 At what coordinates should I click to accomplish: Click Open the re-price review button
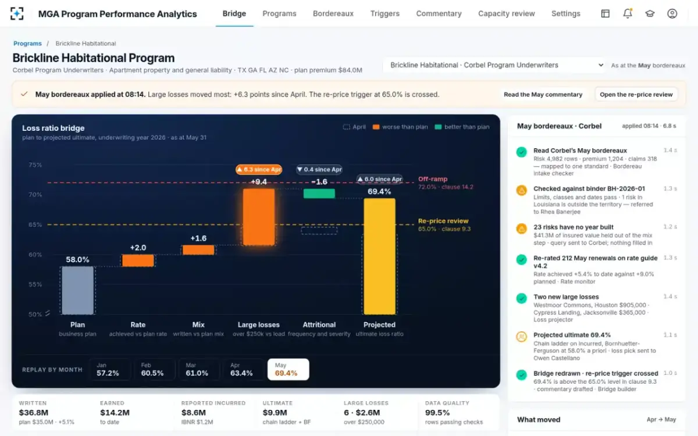[636, 94]
